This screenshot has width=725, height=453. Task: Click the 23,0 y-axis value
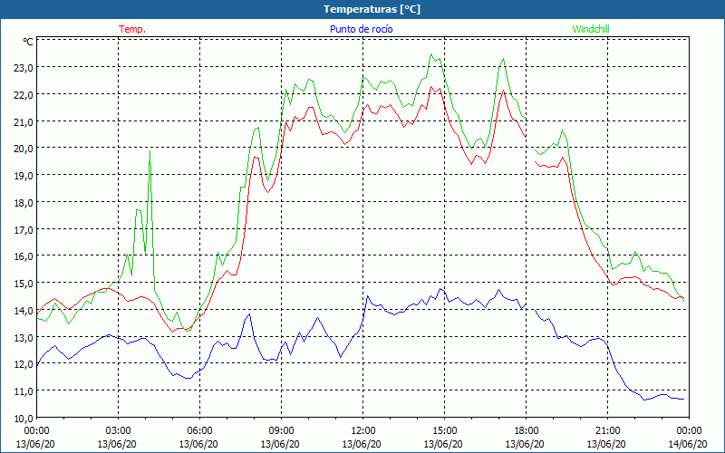point(22,67)
